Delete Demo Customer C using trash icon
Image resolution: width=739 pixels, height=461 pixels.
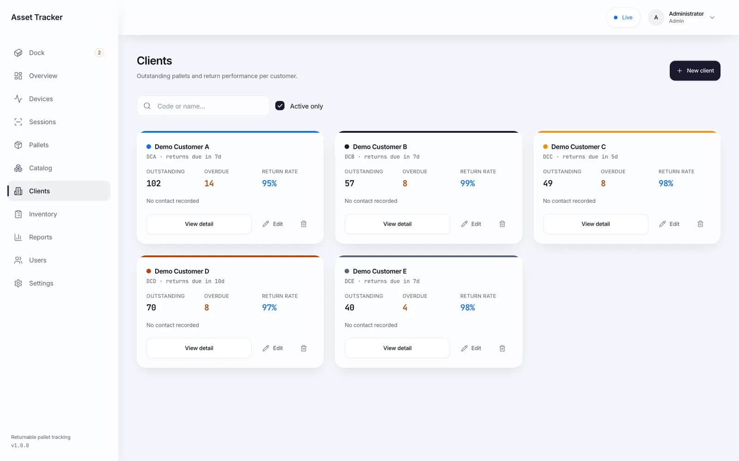pos(700,224)
